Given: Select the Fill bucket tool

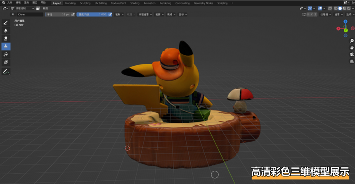Looking at the screenshot, I should tap(6, 54).
